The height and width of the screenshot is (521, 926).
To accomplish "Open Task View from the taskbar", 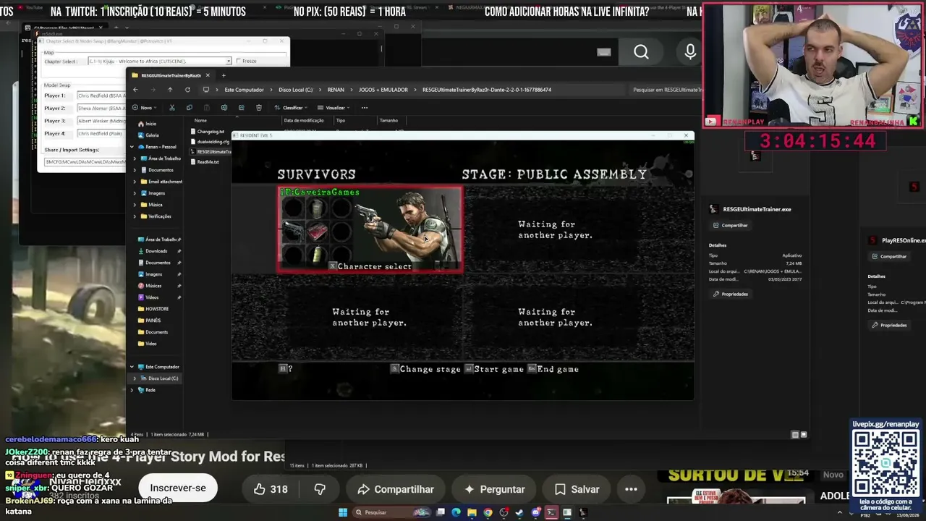I will pos(440,512).
